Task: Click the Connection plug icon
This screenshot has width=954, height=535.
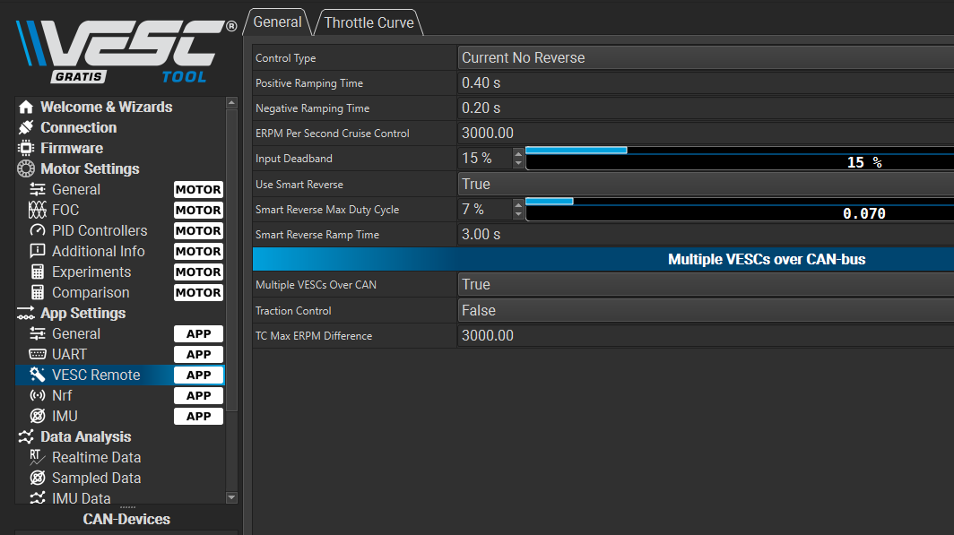Action: coord(25,127)
